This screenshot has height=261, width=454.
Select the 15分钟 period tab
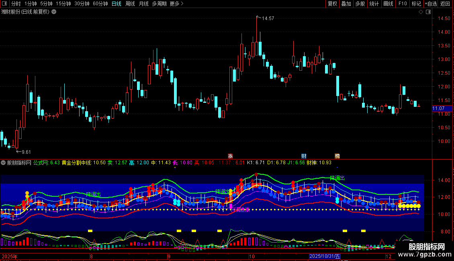(x=63, y=4)
